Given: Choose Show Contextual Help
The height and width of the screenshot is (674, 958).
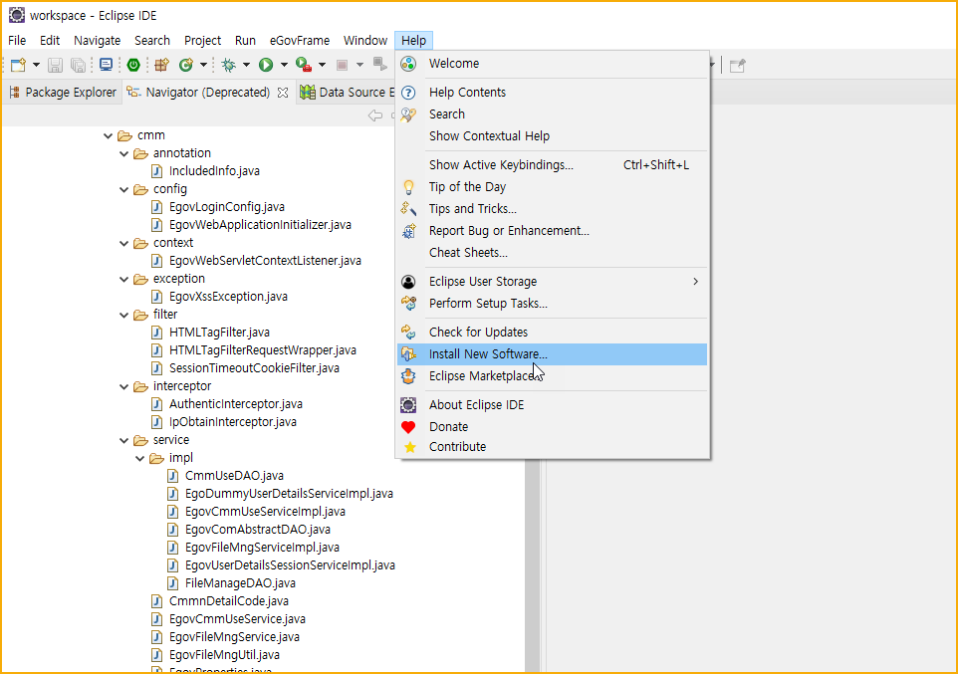Looking at the screenshot, I should [x=553, y=136].
